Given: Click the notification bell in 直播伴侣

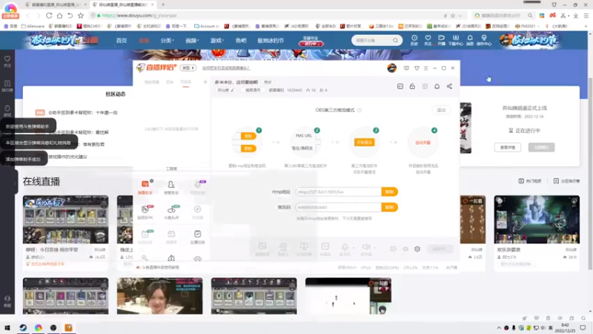Looking at the screenshot, I should [x=437, y=86].
